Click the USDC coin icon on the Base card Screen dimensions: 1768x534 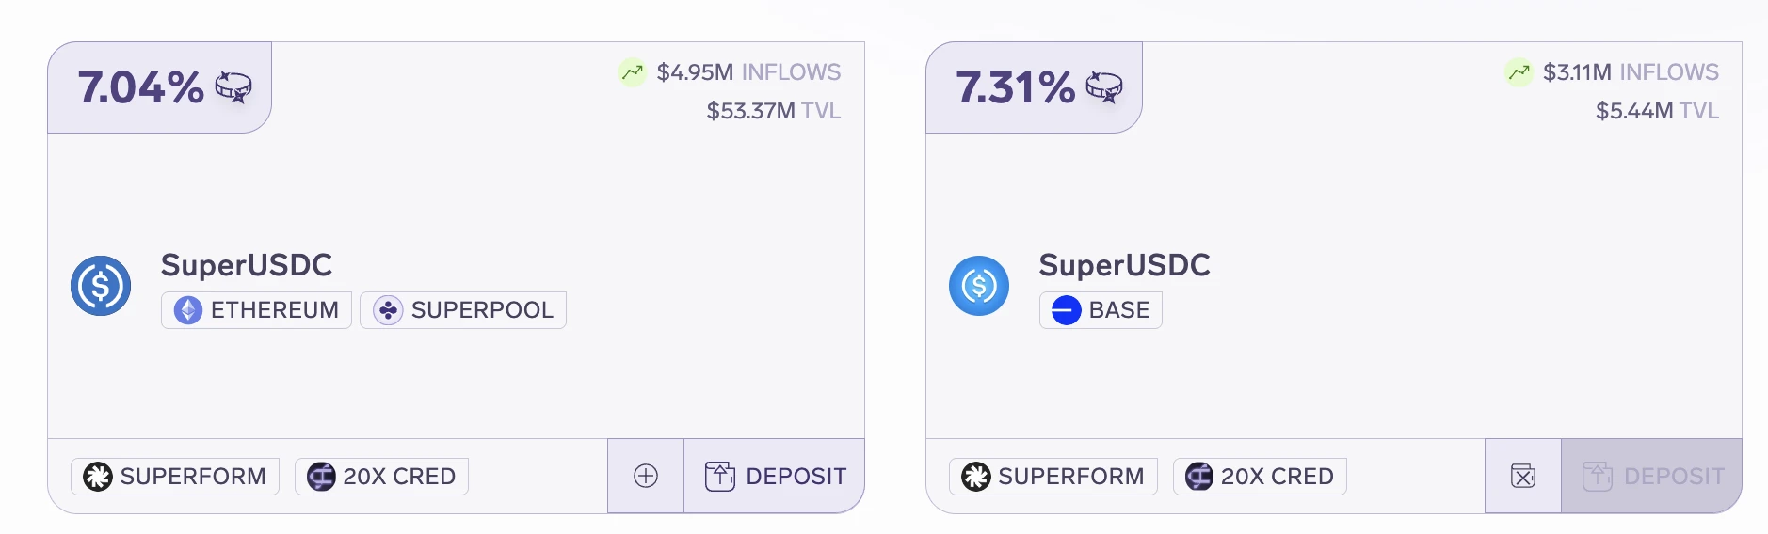coord(979,286)
